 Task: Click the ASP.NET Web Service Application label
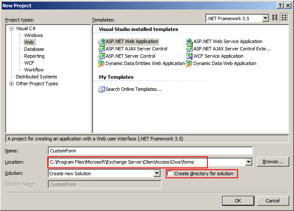[x=228, y=41]
